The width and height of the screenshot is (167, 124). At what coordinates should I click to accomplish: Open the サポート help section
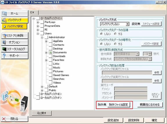(x=15, y=56)
